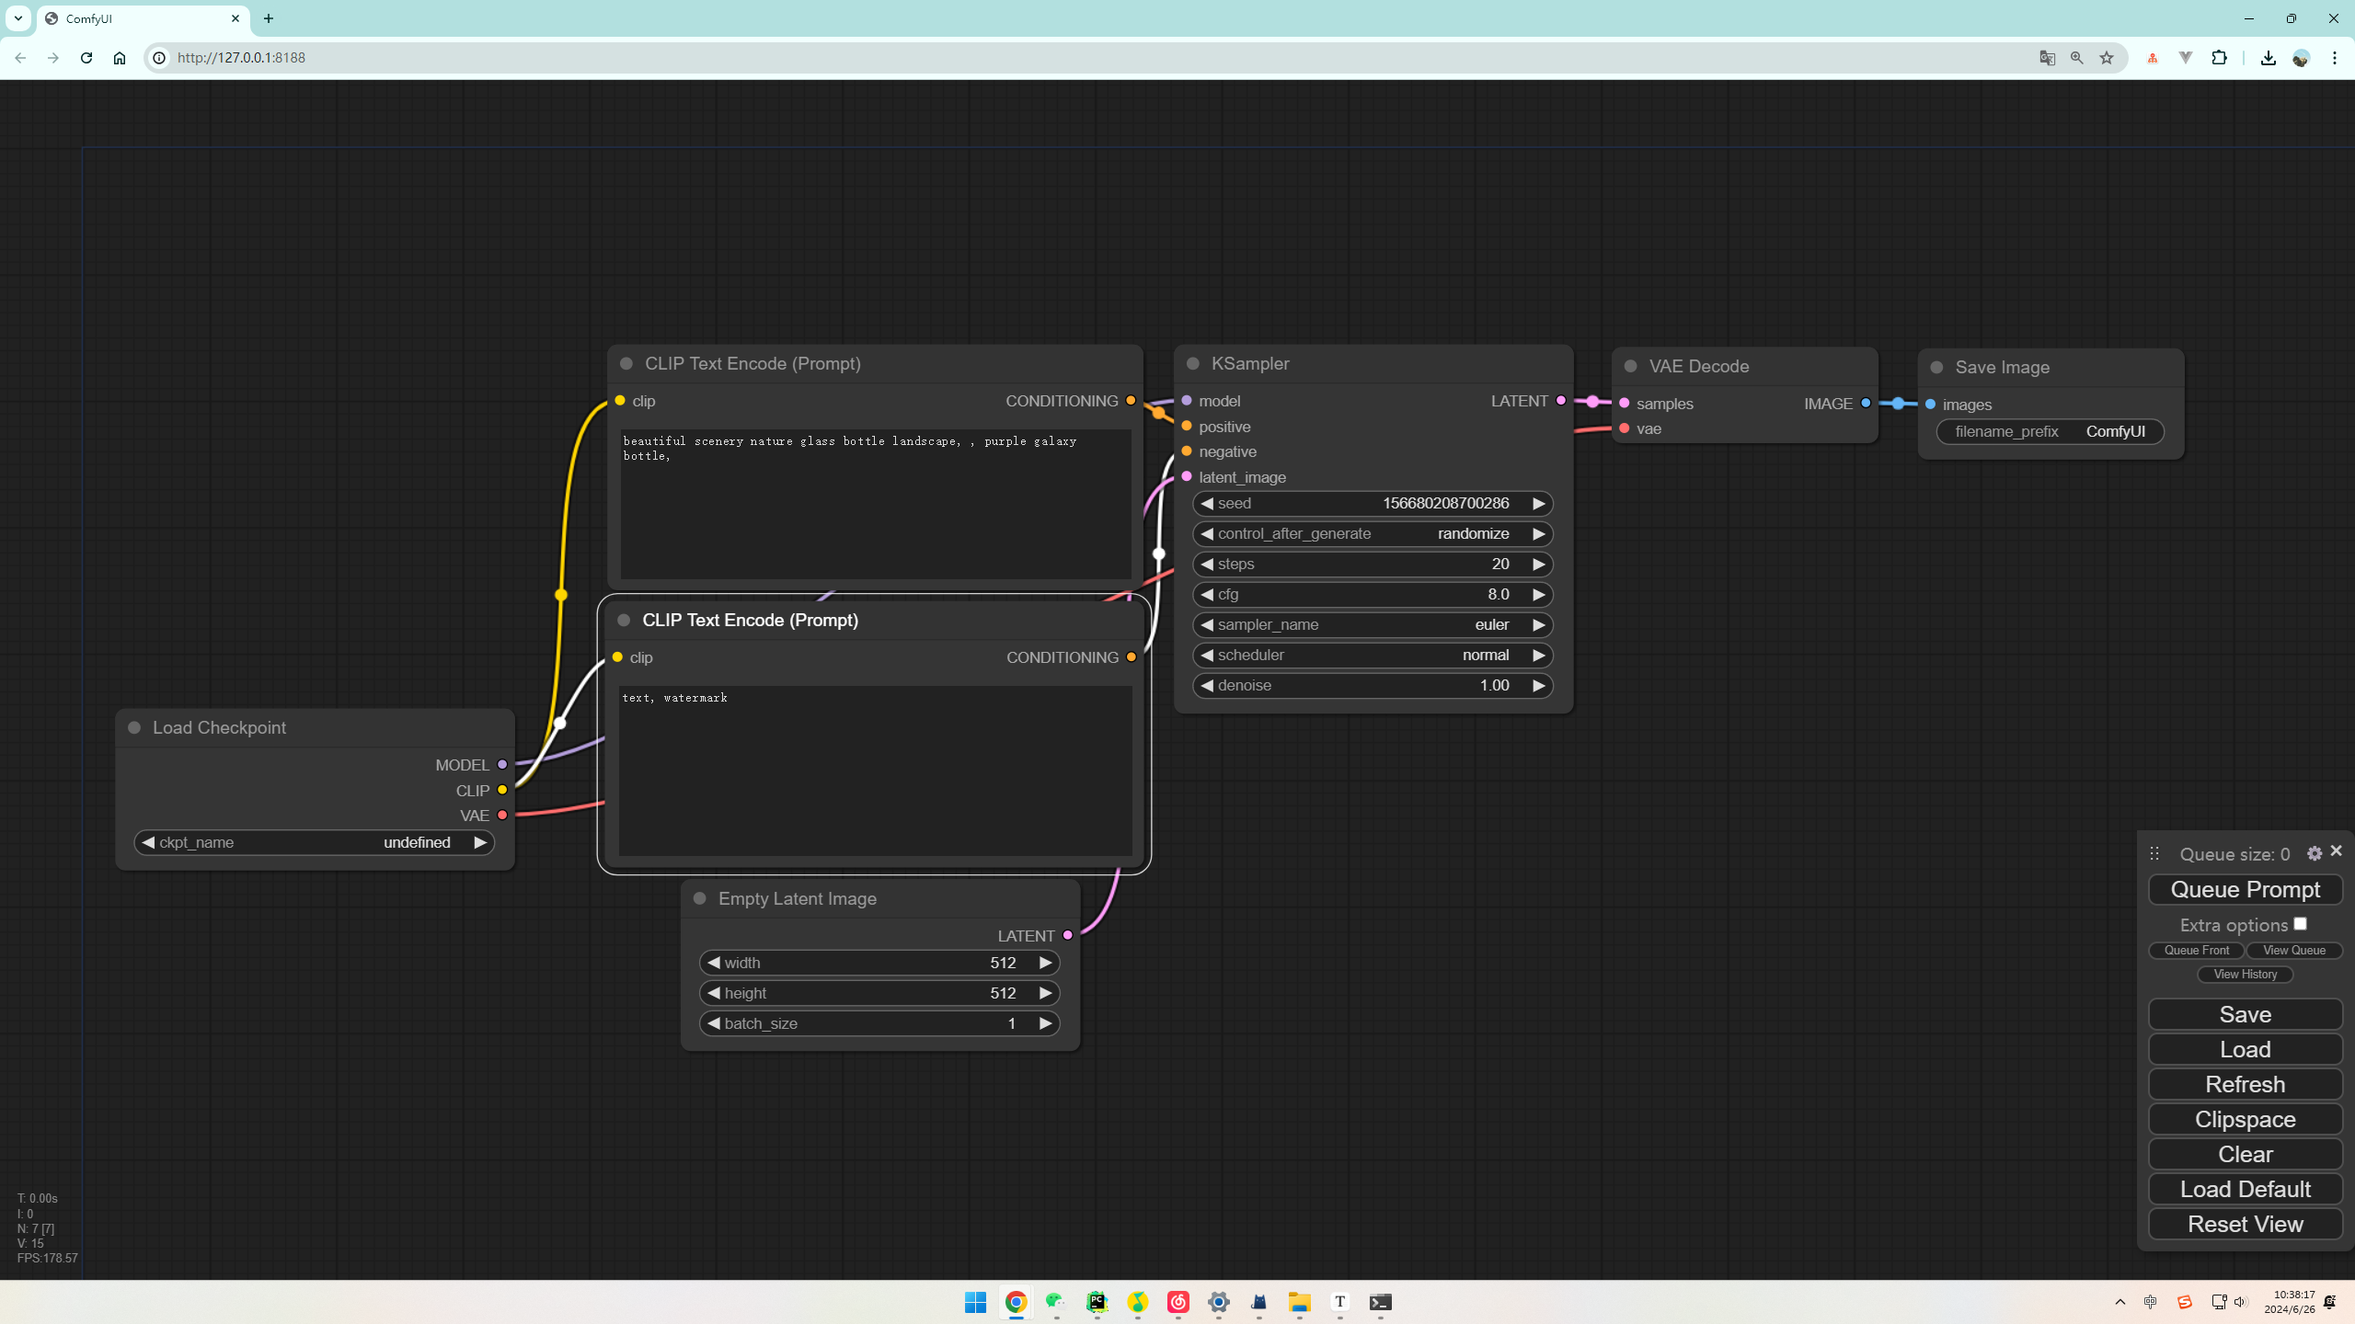2355x1324 pixels.
Task: Open the sampler_name euler dropdown
Action: point(1373,624)
